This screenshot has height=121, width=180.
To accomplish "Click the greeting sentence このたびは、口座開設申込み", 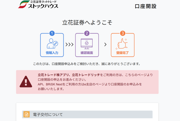I will [87, 64].
